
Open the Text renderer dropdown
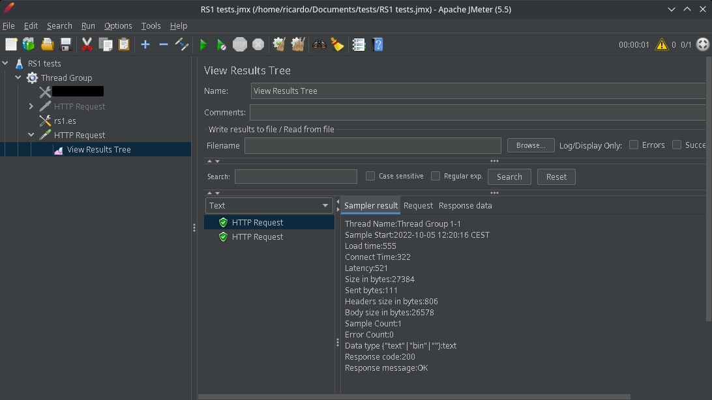(x=269, y=205)
